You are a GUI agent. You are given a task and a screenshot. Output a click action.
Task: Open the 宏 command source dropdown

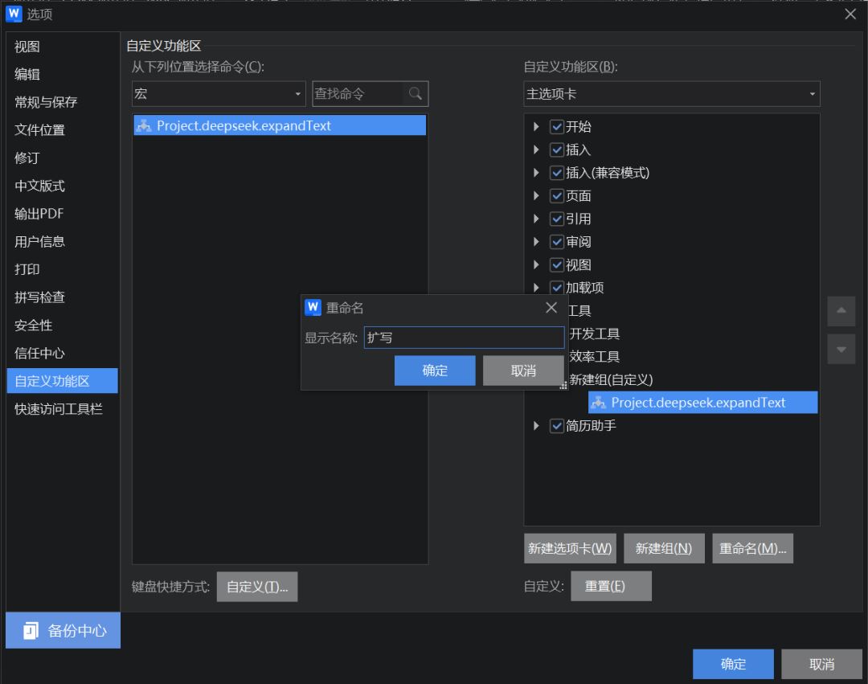click(x=219, y=94)
